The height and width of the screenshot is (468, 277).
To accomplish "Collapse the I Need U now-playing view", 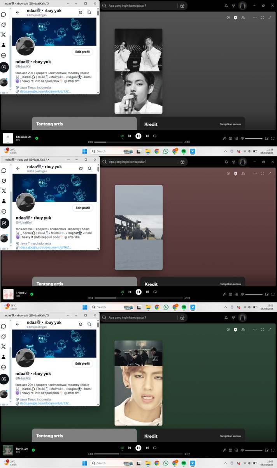I will click(269, 174).
